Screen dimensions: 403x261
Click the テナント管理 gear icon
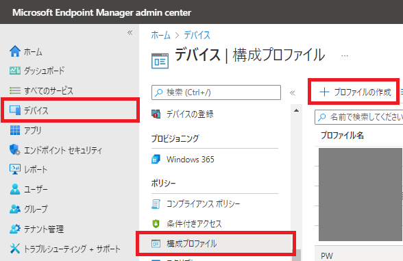point(15,229)
